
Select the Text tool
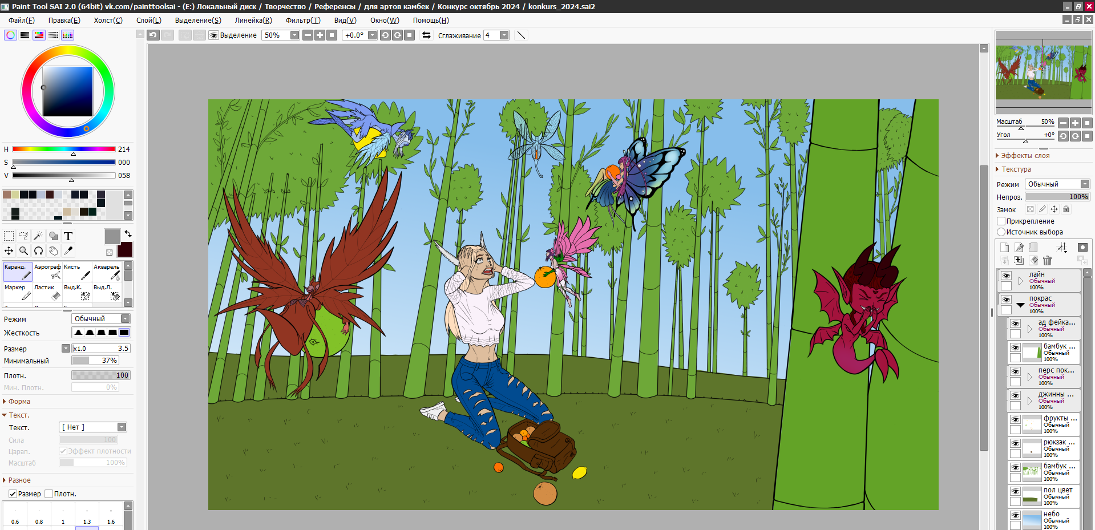(x=68, y=236)
